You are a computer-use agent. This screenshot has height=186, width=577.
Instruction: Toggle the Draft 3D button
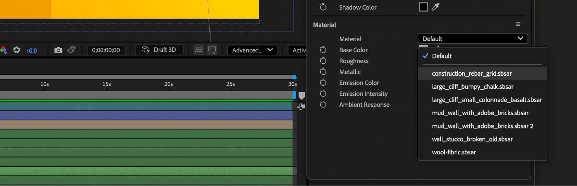click(x=159, y=50)
